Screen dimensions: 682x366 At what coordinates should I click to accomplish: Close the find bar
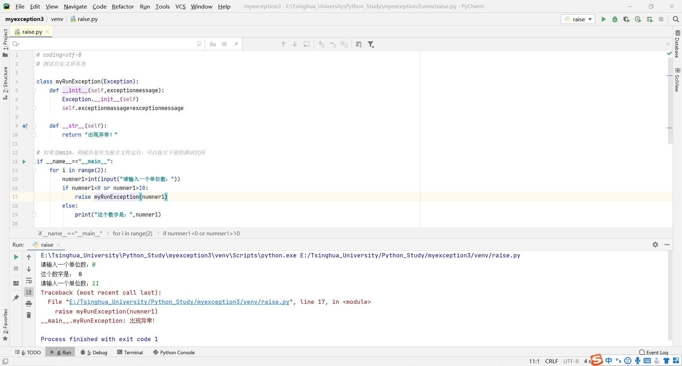[x=668, y=44]
